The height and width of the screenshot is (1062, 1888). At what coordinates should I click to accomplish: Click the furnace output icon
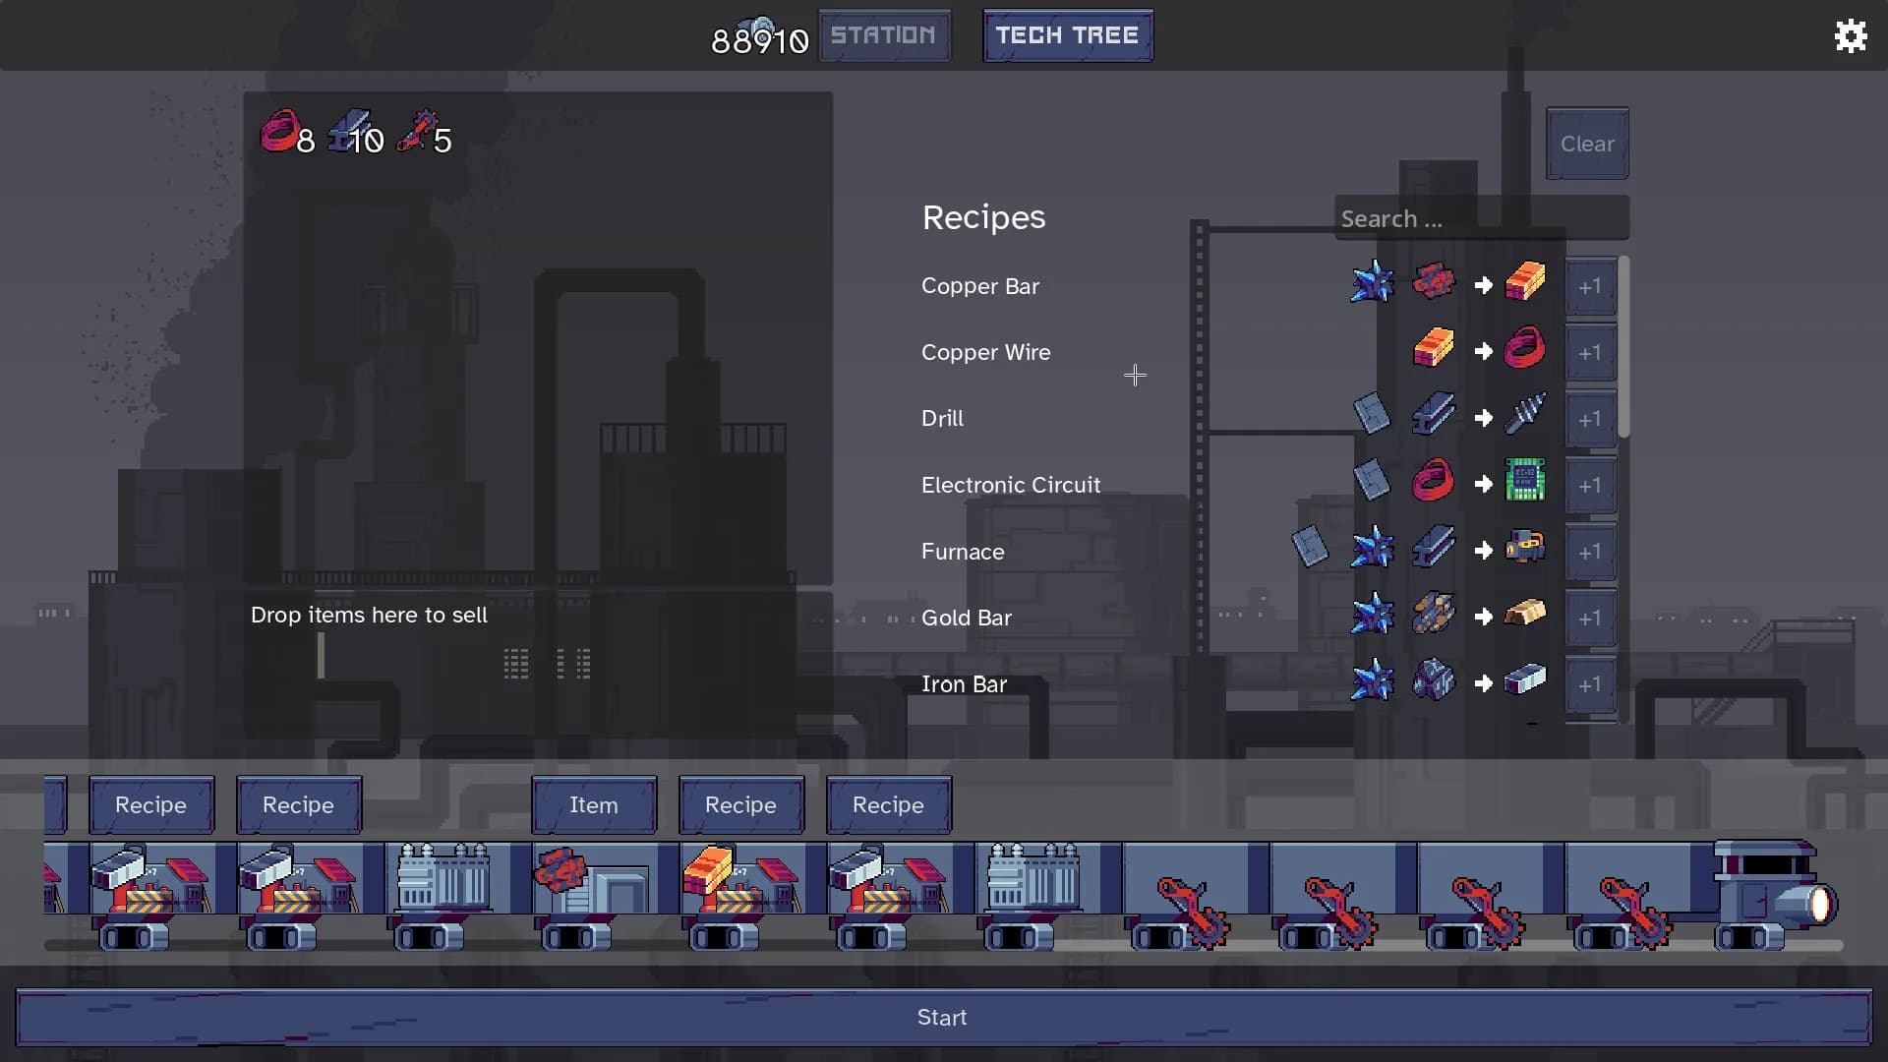pyautogui.click(x=1525, y=547)
